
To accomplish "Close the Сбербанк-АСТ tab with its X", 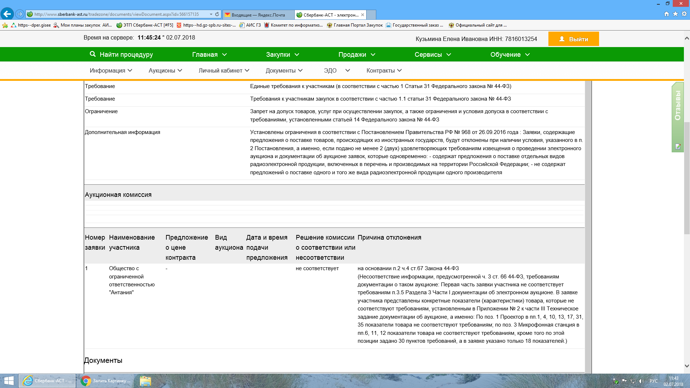I will click(x=363, y=15).
